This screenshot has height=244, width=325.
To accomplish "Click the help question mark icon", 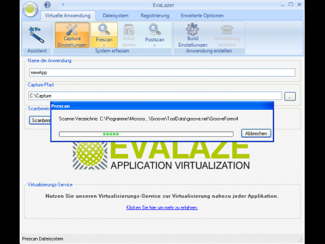I will 47,5.
